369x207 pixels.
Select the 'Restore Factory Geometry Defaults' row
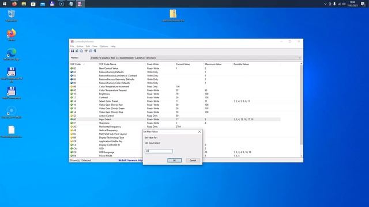pyautogui.click(x=175, y=79)
